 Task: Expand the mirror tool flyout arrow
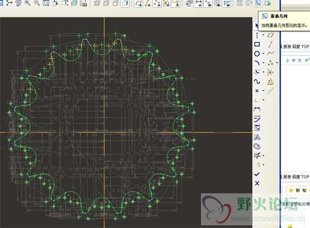[263, 164]
